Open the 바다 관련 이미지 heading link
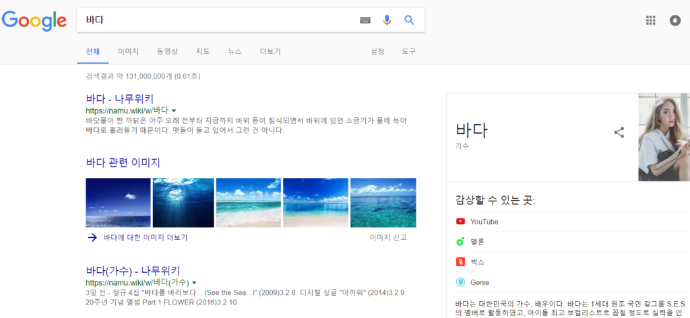The height and width of the screenshot is (318, 690). tap(123, 163)
